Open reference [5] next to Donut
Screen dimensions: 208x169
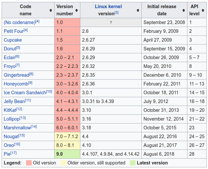click(18, 48)
